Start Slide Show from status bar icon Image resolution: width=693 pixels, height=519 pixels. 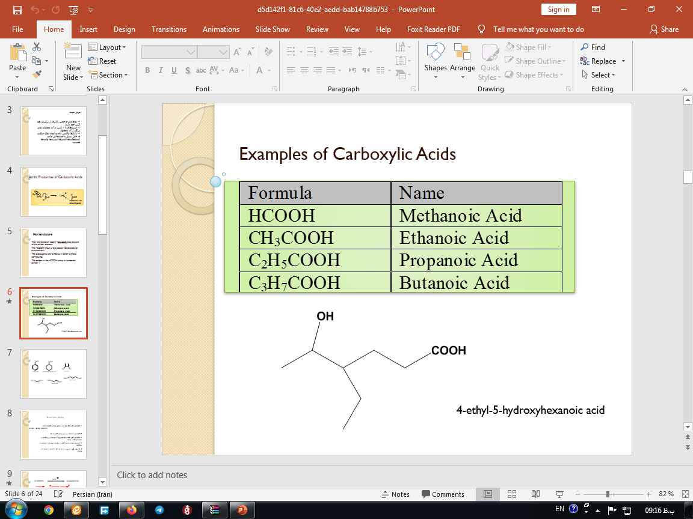point(559,494)
